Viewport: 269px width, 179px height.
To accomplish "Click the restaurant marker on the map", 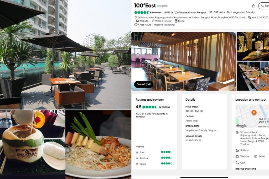I will 254,113.
